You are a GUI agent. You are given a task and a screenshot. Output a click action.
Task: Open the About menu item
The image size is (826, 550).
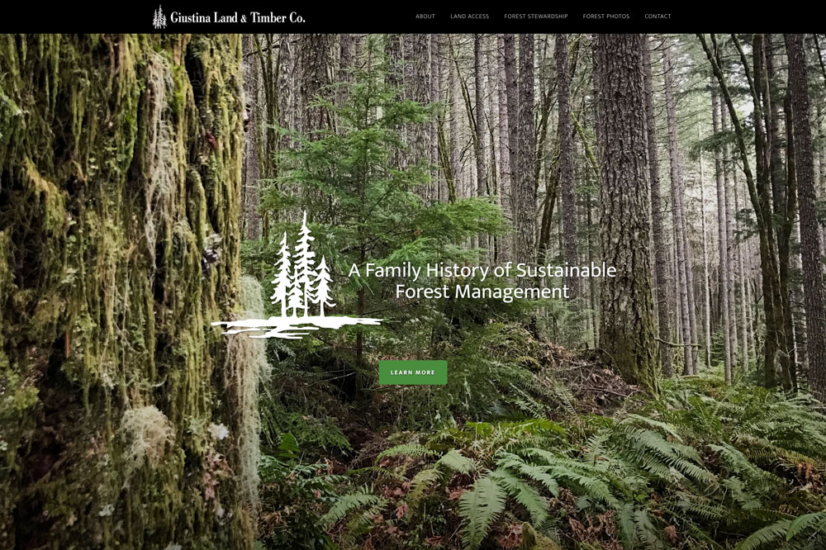(425, 17)
